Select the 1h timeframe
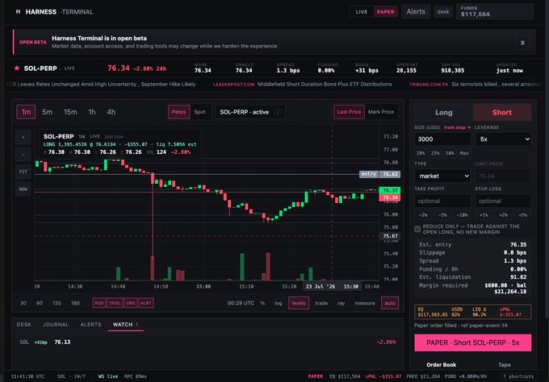Image resolution: width=549 pixels, height=382 pixels. pos(92,112)
